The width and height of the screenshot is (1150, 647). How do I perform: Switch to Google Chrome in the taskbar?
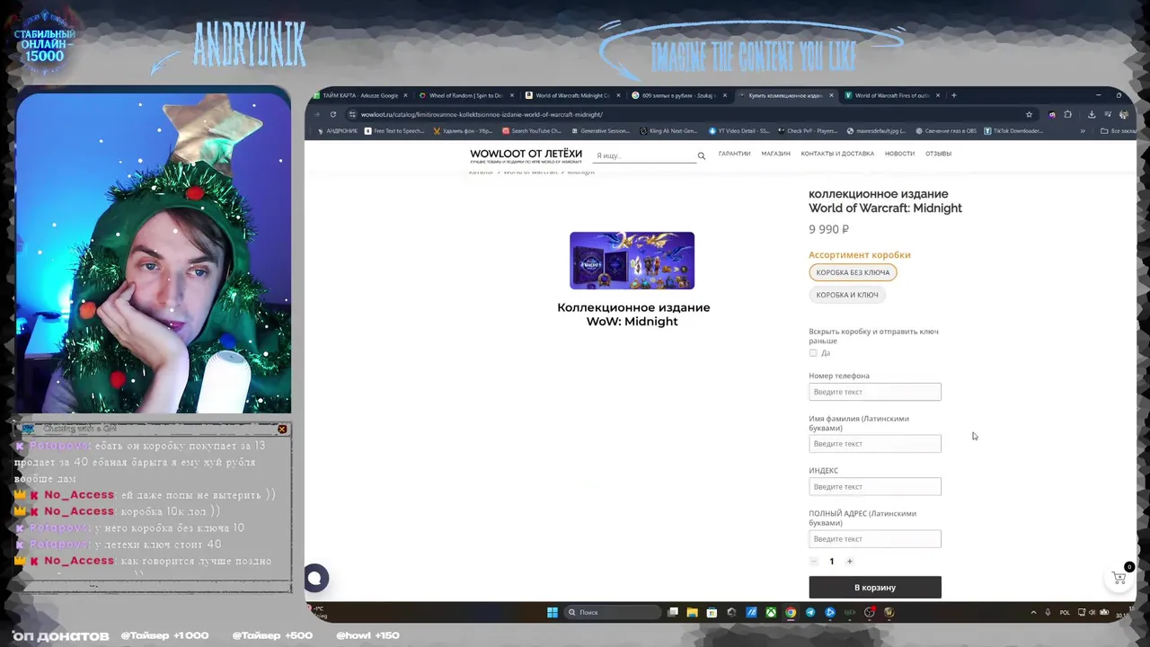(791, 612)
